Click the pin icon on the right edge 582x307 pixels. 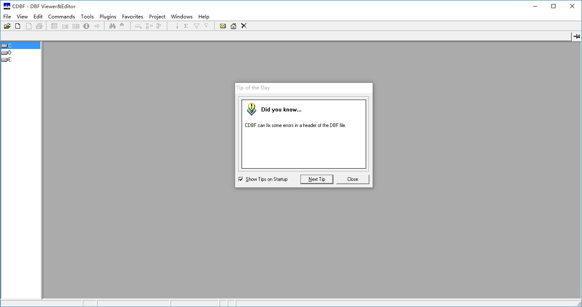pyautogui.click(x=577, y=36)
